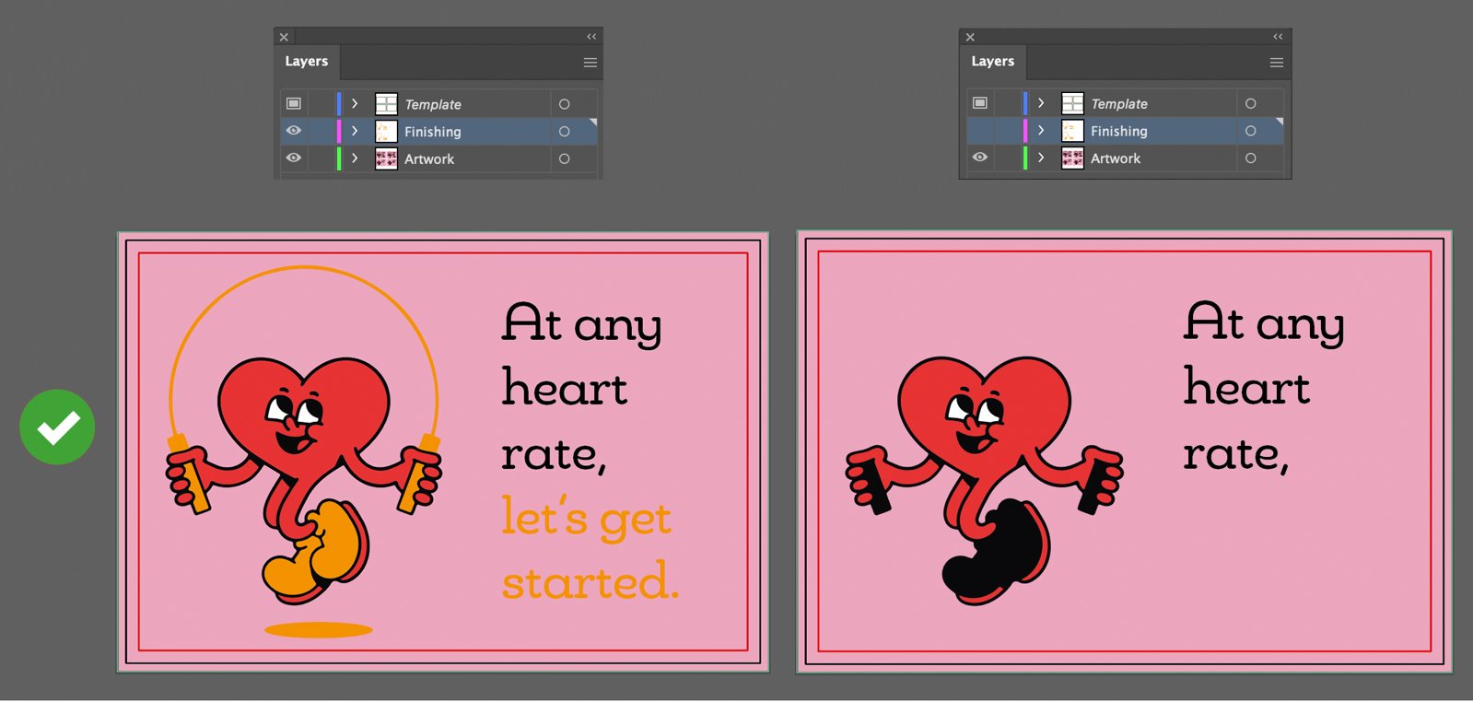1473x702 pixels.
Task: Open the left Layers panel hamburger menu
Action: 590,63
